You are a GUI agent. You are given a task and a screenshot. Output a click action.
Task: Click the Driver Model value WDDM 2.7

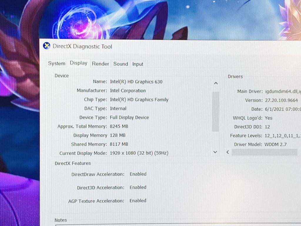pyautogui.click(x=275, y=144)
